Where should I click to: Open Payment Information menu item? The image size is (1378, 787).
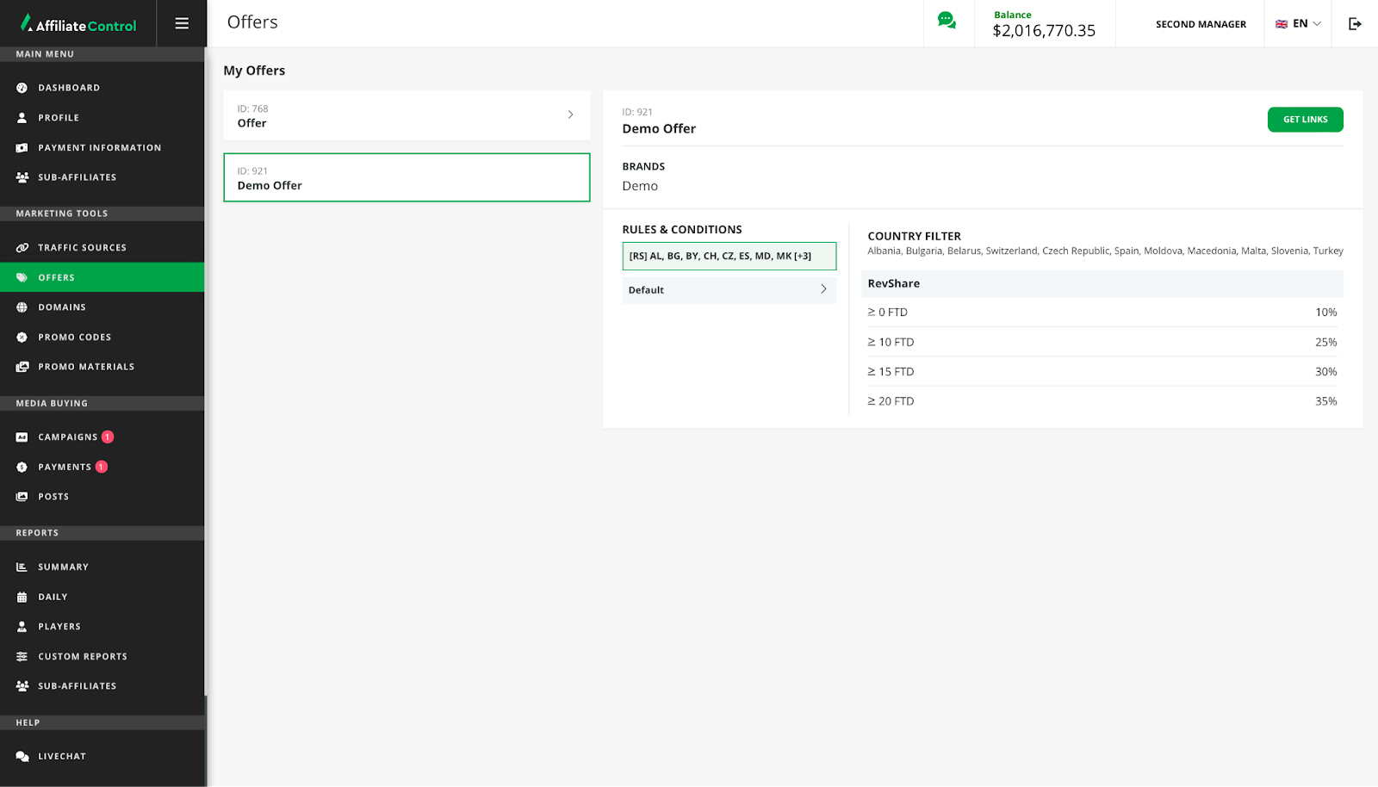click(99, 148)
